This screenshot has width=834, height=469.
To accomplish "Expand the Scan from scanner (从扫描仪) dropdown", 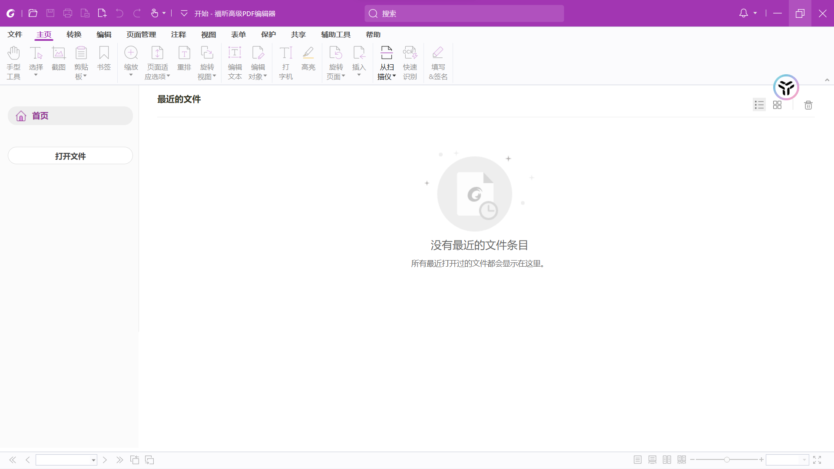I will coord(394,76).
